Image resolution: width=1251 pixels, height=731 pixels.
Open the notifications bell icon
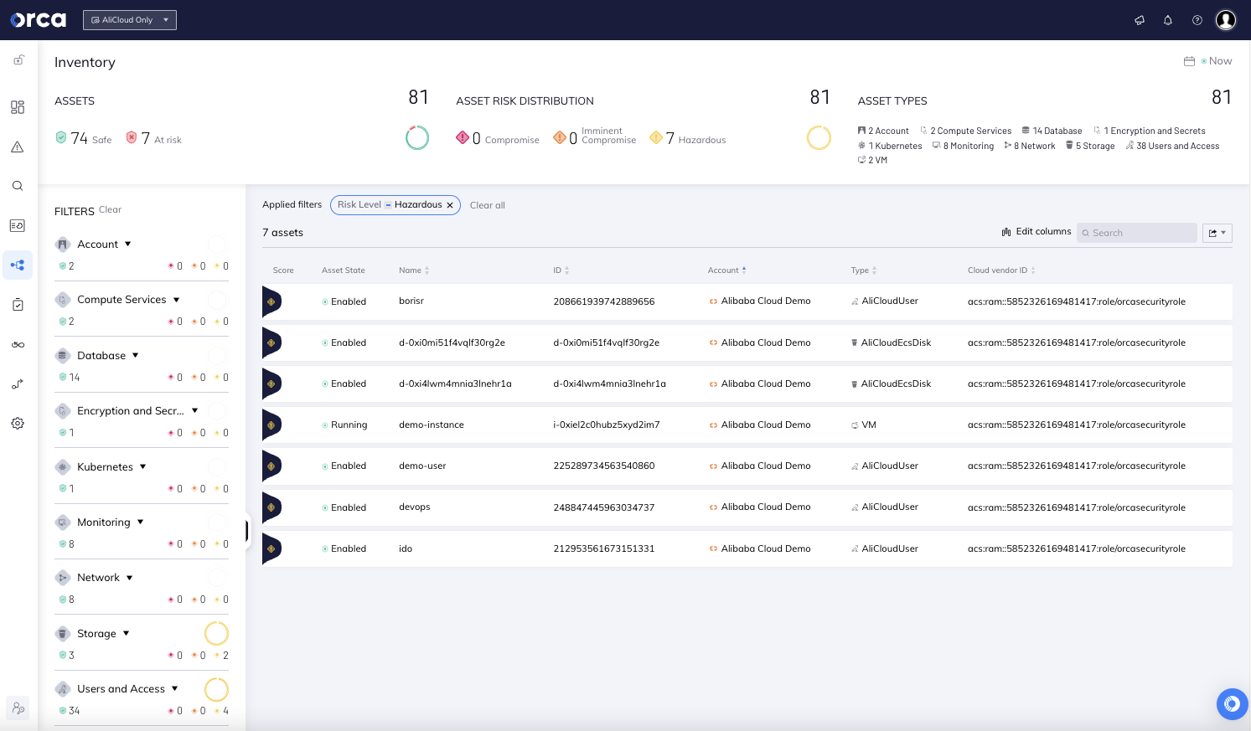pyautogui.click(x=1168, y=20)
